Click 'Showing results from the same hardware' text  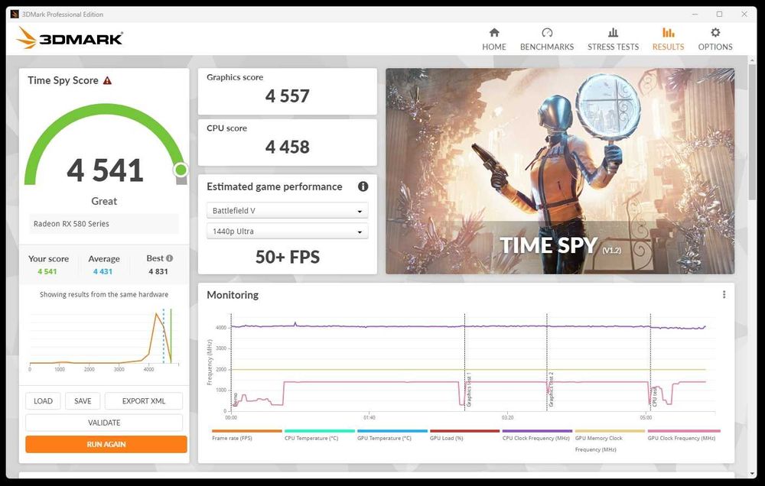[x=104, y=294]
